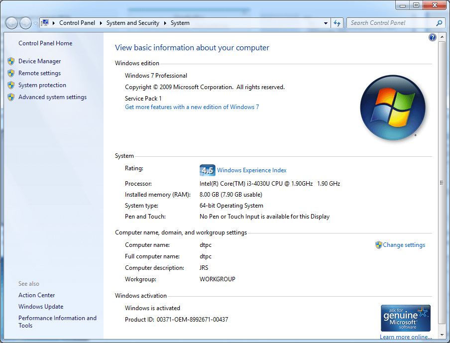This screenshot has width=450, height=343.
Task: Open Action Center
Action: click(x=36, y=295)
